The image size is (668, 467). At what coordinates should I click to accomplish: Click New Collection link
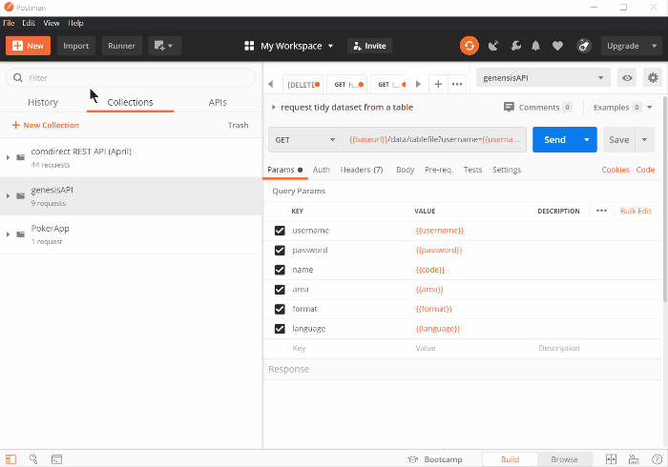point(46,125)
